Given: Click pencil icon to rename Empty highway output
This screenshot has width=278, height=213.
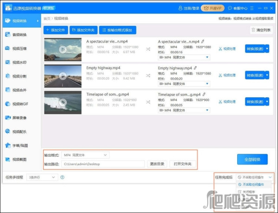Looking at the screenshot, I should click(x=195, y=68).
